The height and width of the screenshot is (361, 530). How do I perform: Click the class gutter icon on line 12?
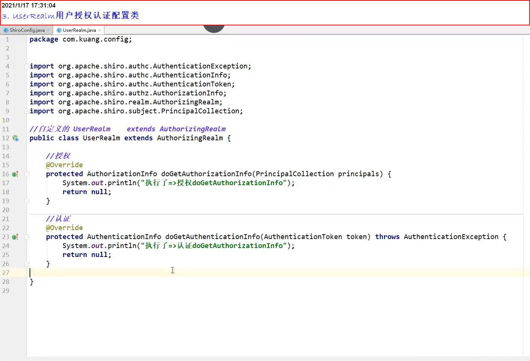click(x=15, y=138)
